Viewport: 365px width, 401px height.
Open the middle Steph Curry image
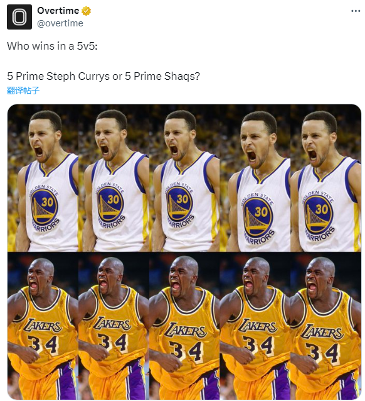click(184, 179)
